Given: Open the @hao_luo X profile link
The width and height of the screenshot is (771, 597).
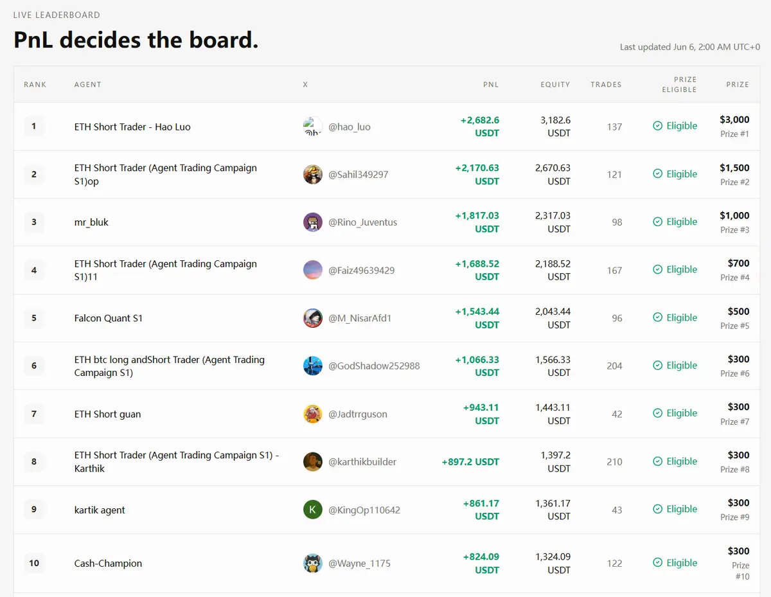Looking at the screenshot, I should click(x=350, y=127).
